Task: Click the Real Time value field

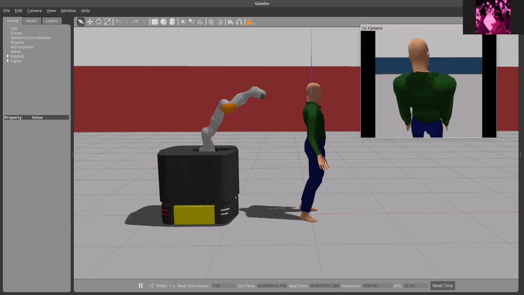Action: [324, 286]
